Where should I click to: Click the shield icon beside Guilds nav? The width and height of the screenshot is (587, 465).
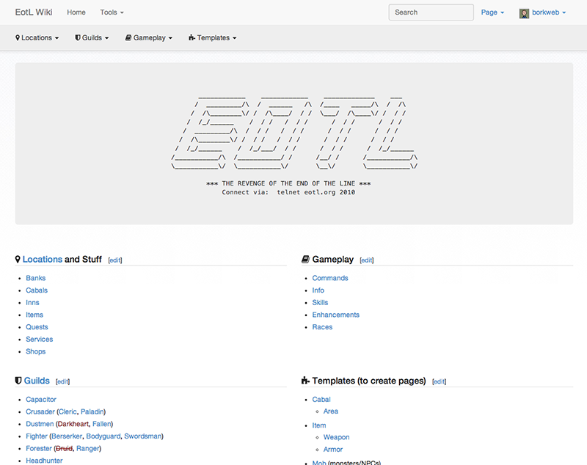(x=78, y=38)
